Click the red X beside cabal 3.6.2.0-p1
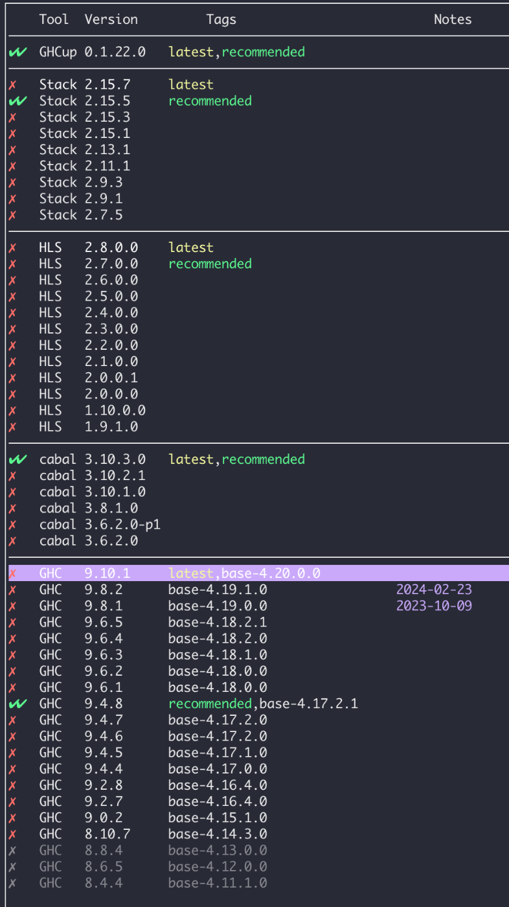The image size is (509, 907). click(12, 525)
